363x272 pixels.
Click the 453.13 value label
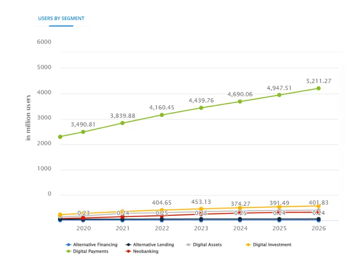(201, 203)
